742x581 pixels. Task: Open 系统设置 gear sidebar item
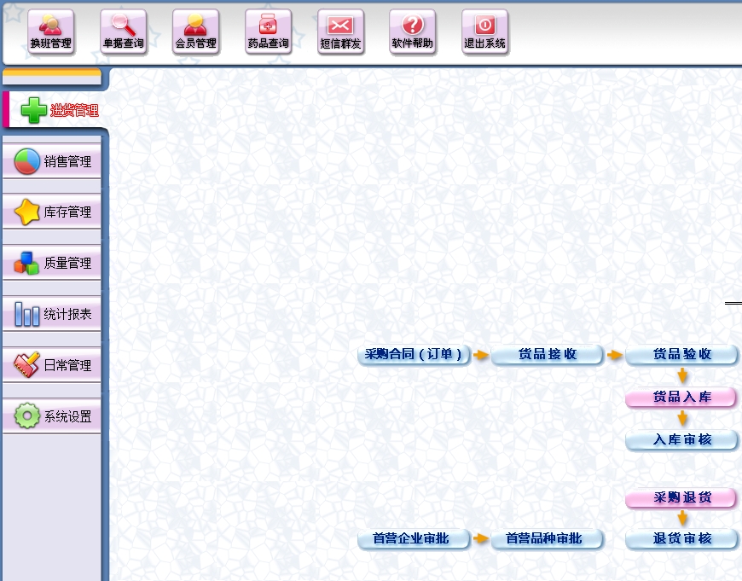pos(52,416)
